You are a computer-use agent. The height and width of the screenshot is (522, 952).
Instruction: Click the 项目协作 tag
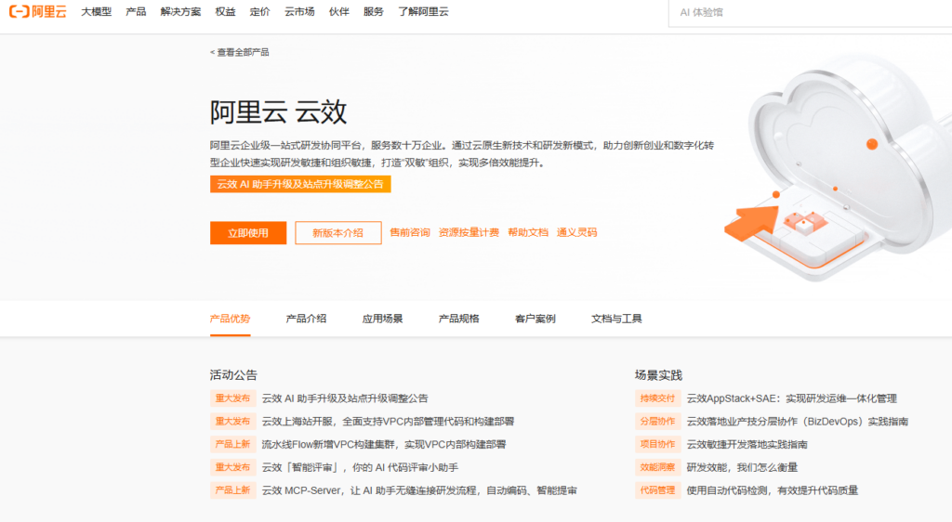657,444
